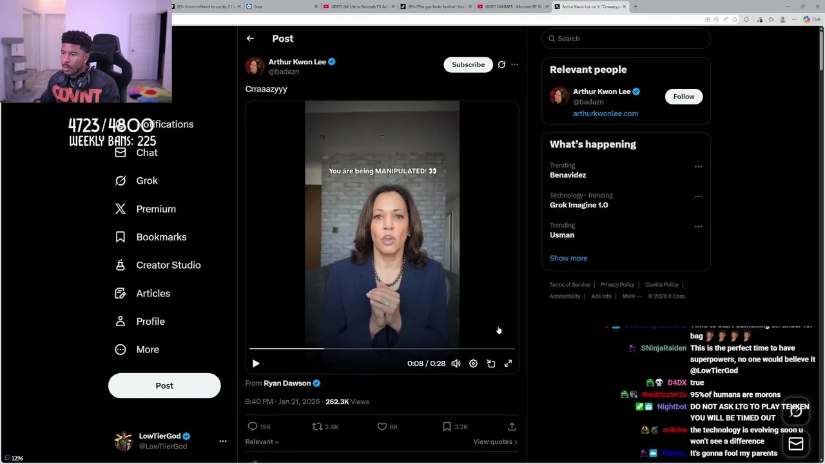Click the Search input field
Screen dimensions: 825x464
pyautogui.click(x=626, y=39)
